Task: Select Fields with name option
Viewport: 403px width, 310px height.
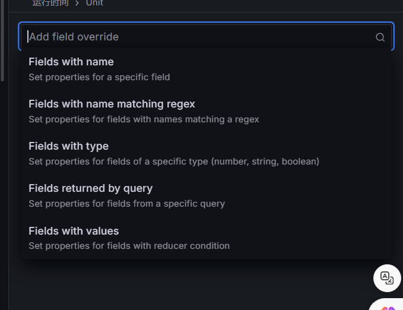Action: 71,62
